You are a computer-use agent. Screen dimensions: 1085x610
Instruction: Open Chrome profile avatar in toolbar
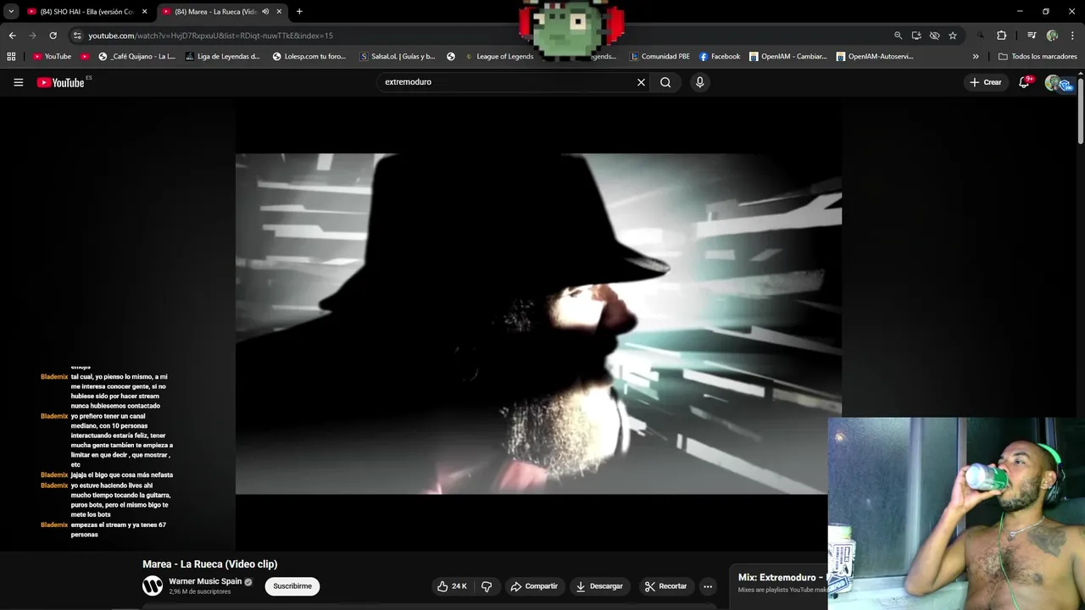[x=1052, y=36]
